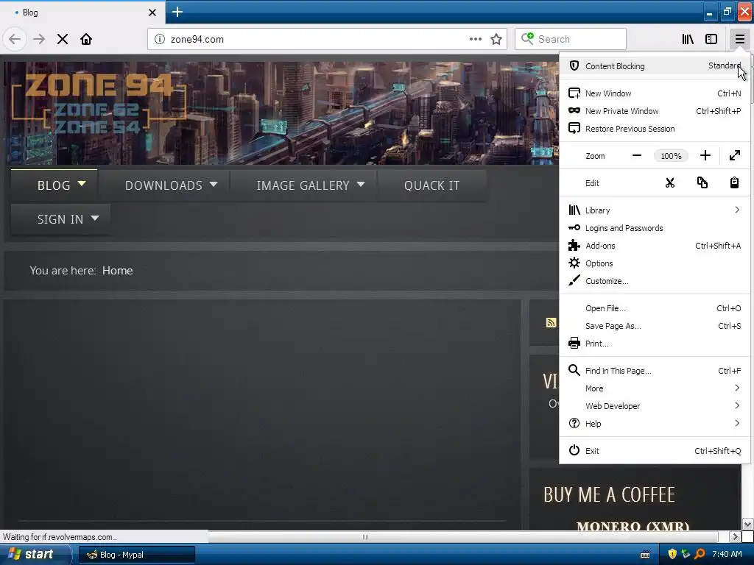Screen dimensions: 754x565
Task: Open browser Options
Action: tap(655, 263)
